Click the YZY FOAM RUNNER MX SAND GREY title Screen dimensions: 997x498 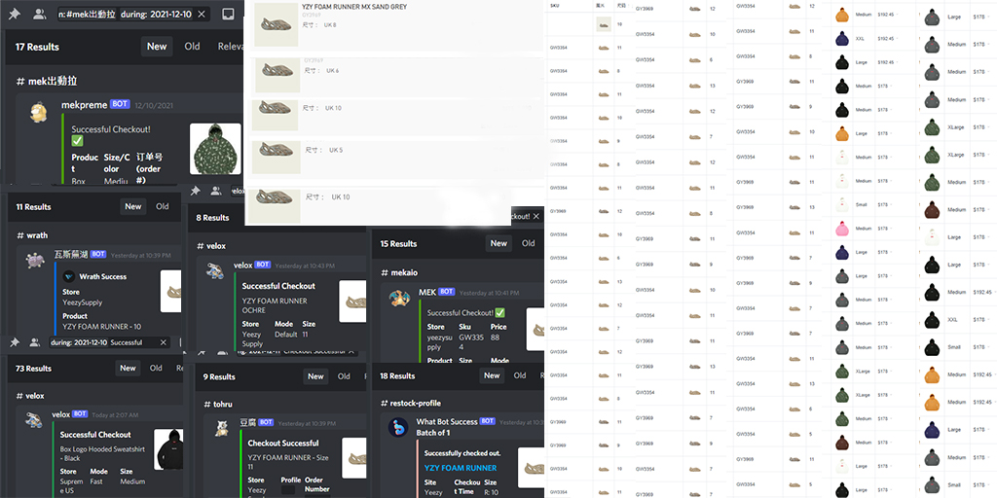pyautogui.click(x=354, y=7)
